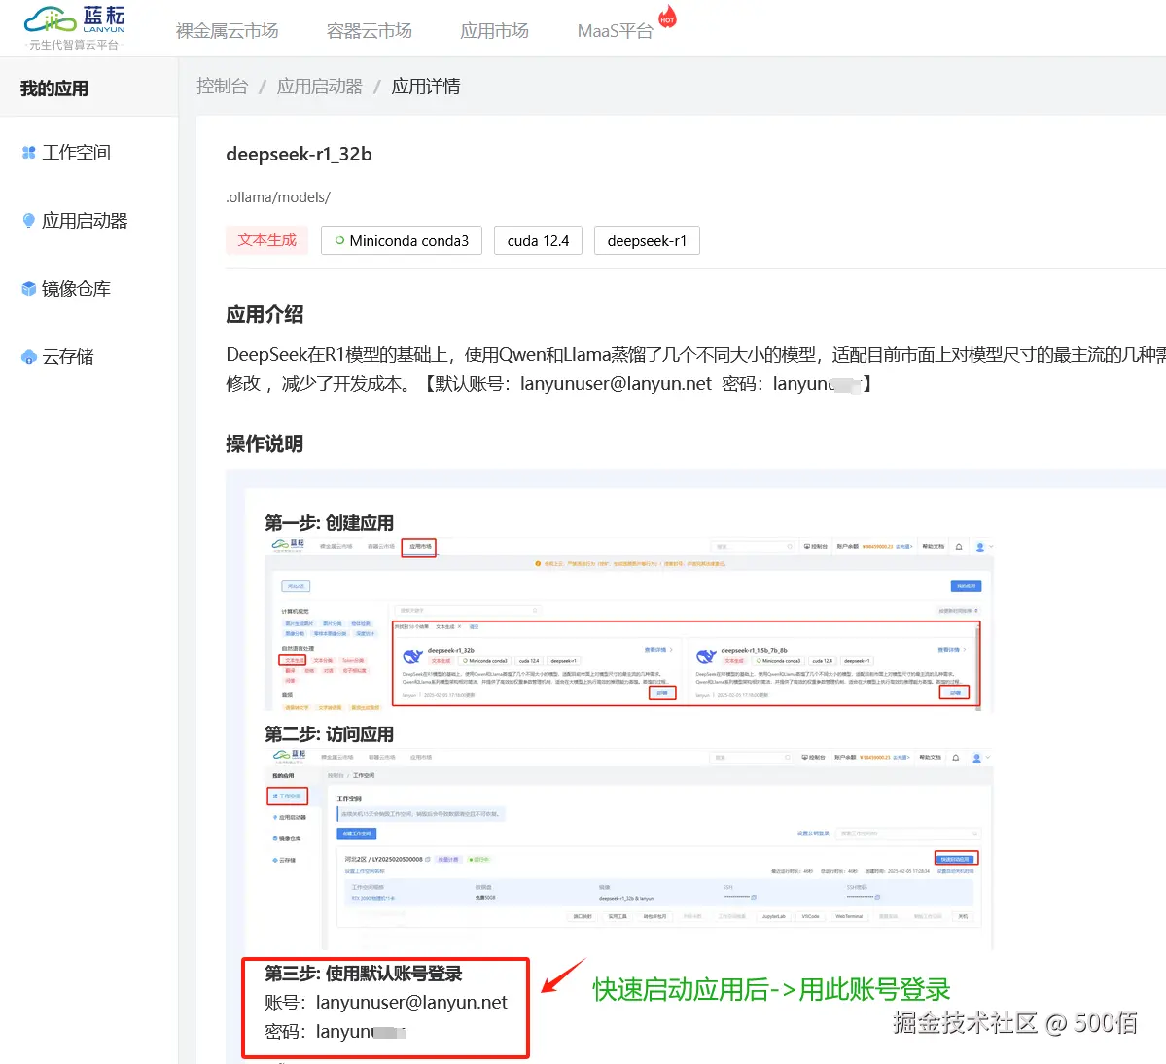Screen dimensions: 1166x1064
Task: Open the 第二步 访问应用 tutorial screenshot
Action: coord(629,849)
